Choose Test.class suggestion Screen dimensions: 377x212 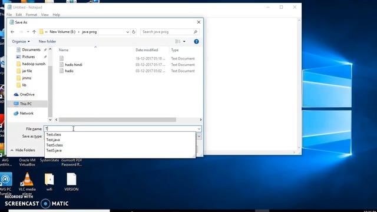coord(54,135)
